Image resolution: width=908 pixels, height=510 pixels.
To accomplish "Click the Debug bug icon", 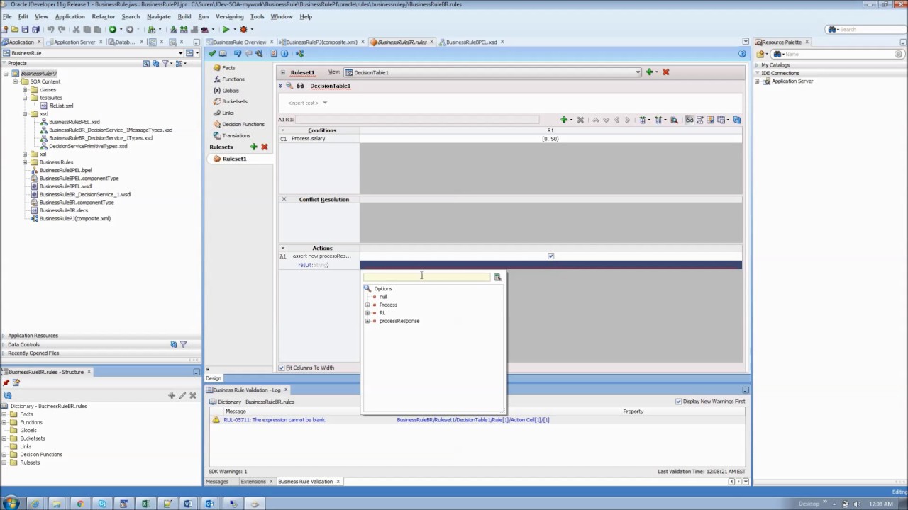I will (x=243, y=29).
